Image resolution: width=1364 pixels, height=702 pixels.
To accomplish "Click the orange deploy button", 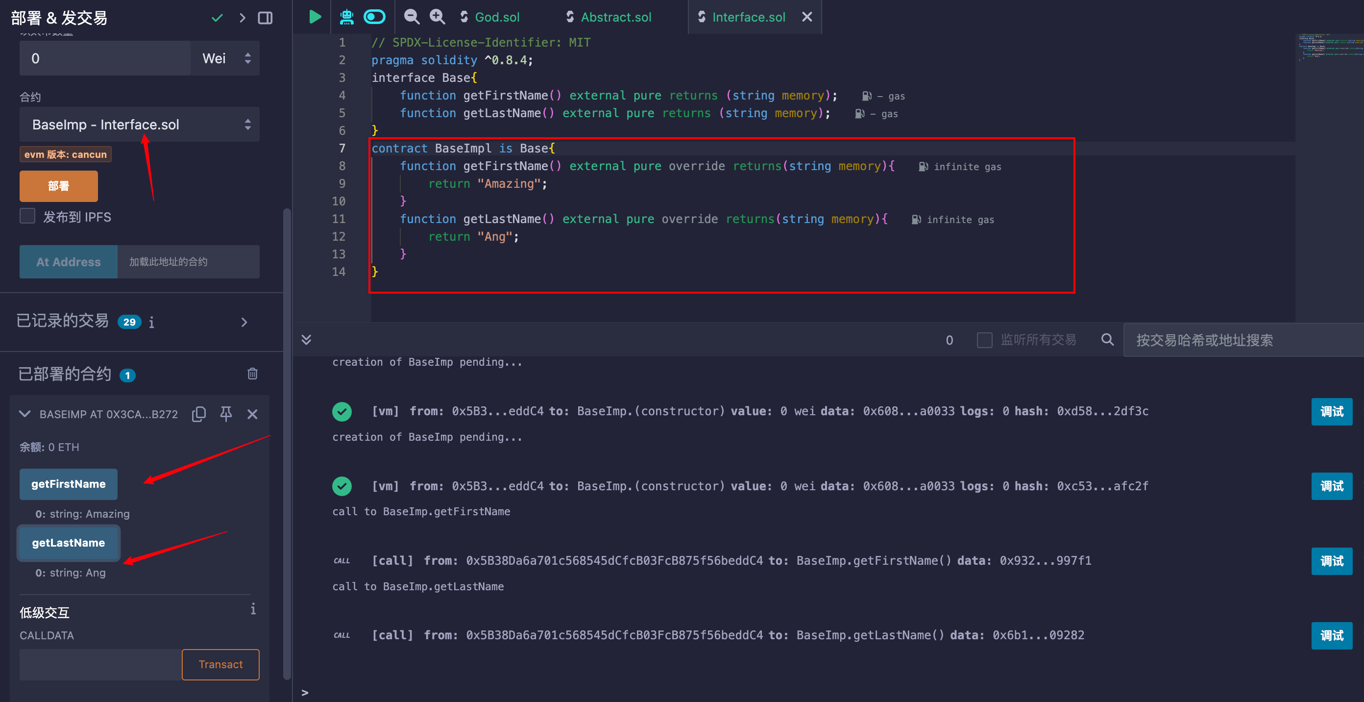I will [59, 186].
